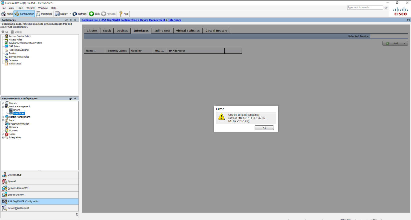Screen dimensions: 411x220
Task: Open the Task Status bookmark
Action: click(x=15, y=64)
